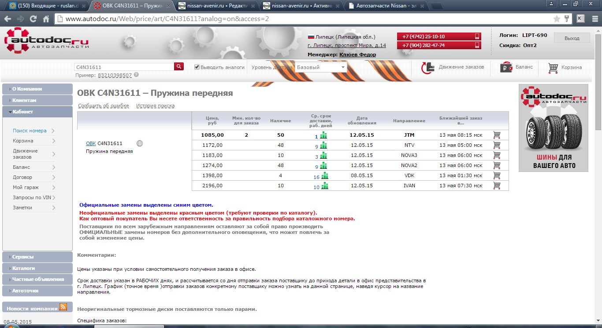
Task: Expand the Сервисы sidebar section
Action: pos(37,257)
